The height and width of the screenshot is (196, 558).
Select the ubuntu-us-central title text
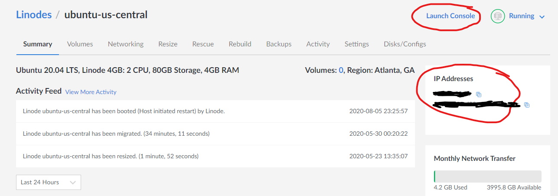[x=106, y=14]
